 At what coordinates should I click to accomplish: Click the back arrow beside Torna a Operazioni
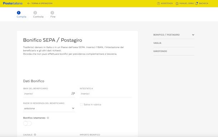click(x=29, y=3)
